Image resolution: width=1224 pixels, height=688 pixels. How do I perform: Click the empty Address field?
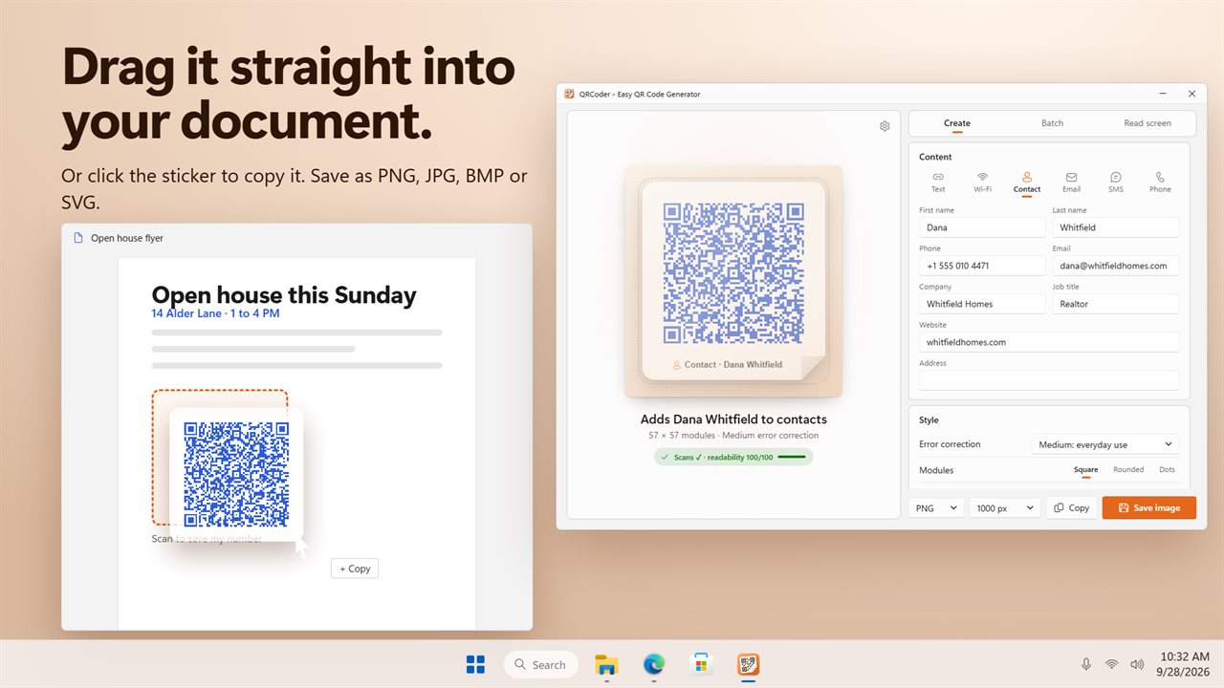pos(1049,380)
